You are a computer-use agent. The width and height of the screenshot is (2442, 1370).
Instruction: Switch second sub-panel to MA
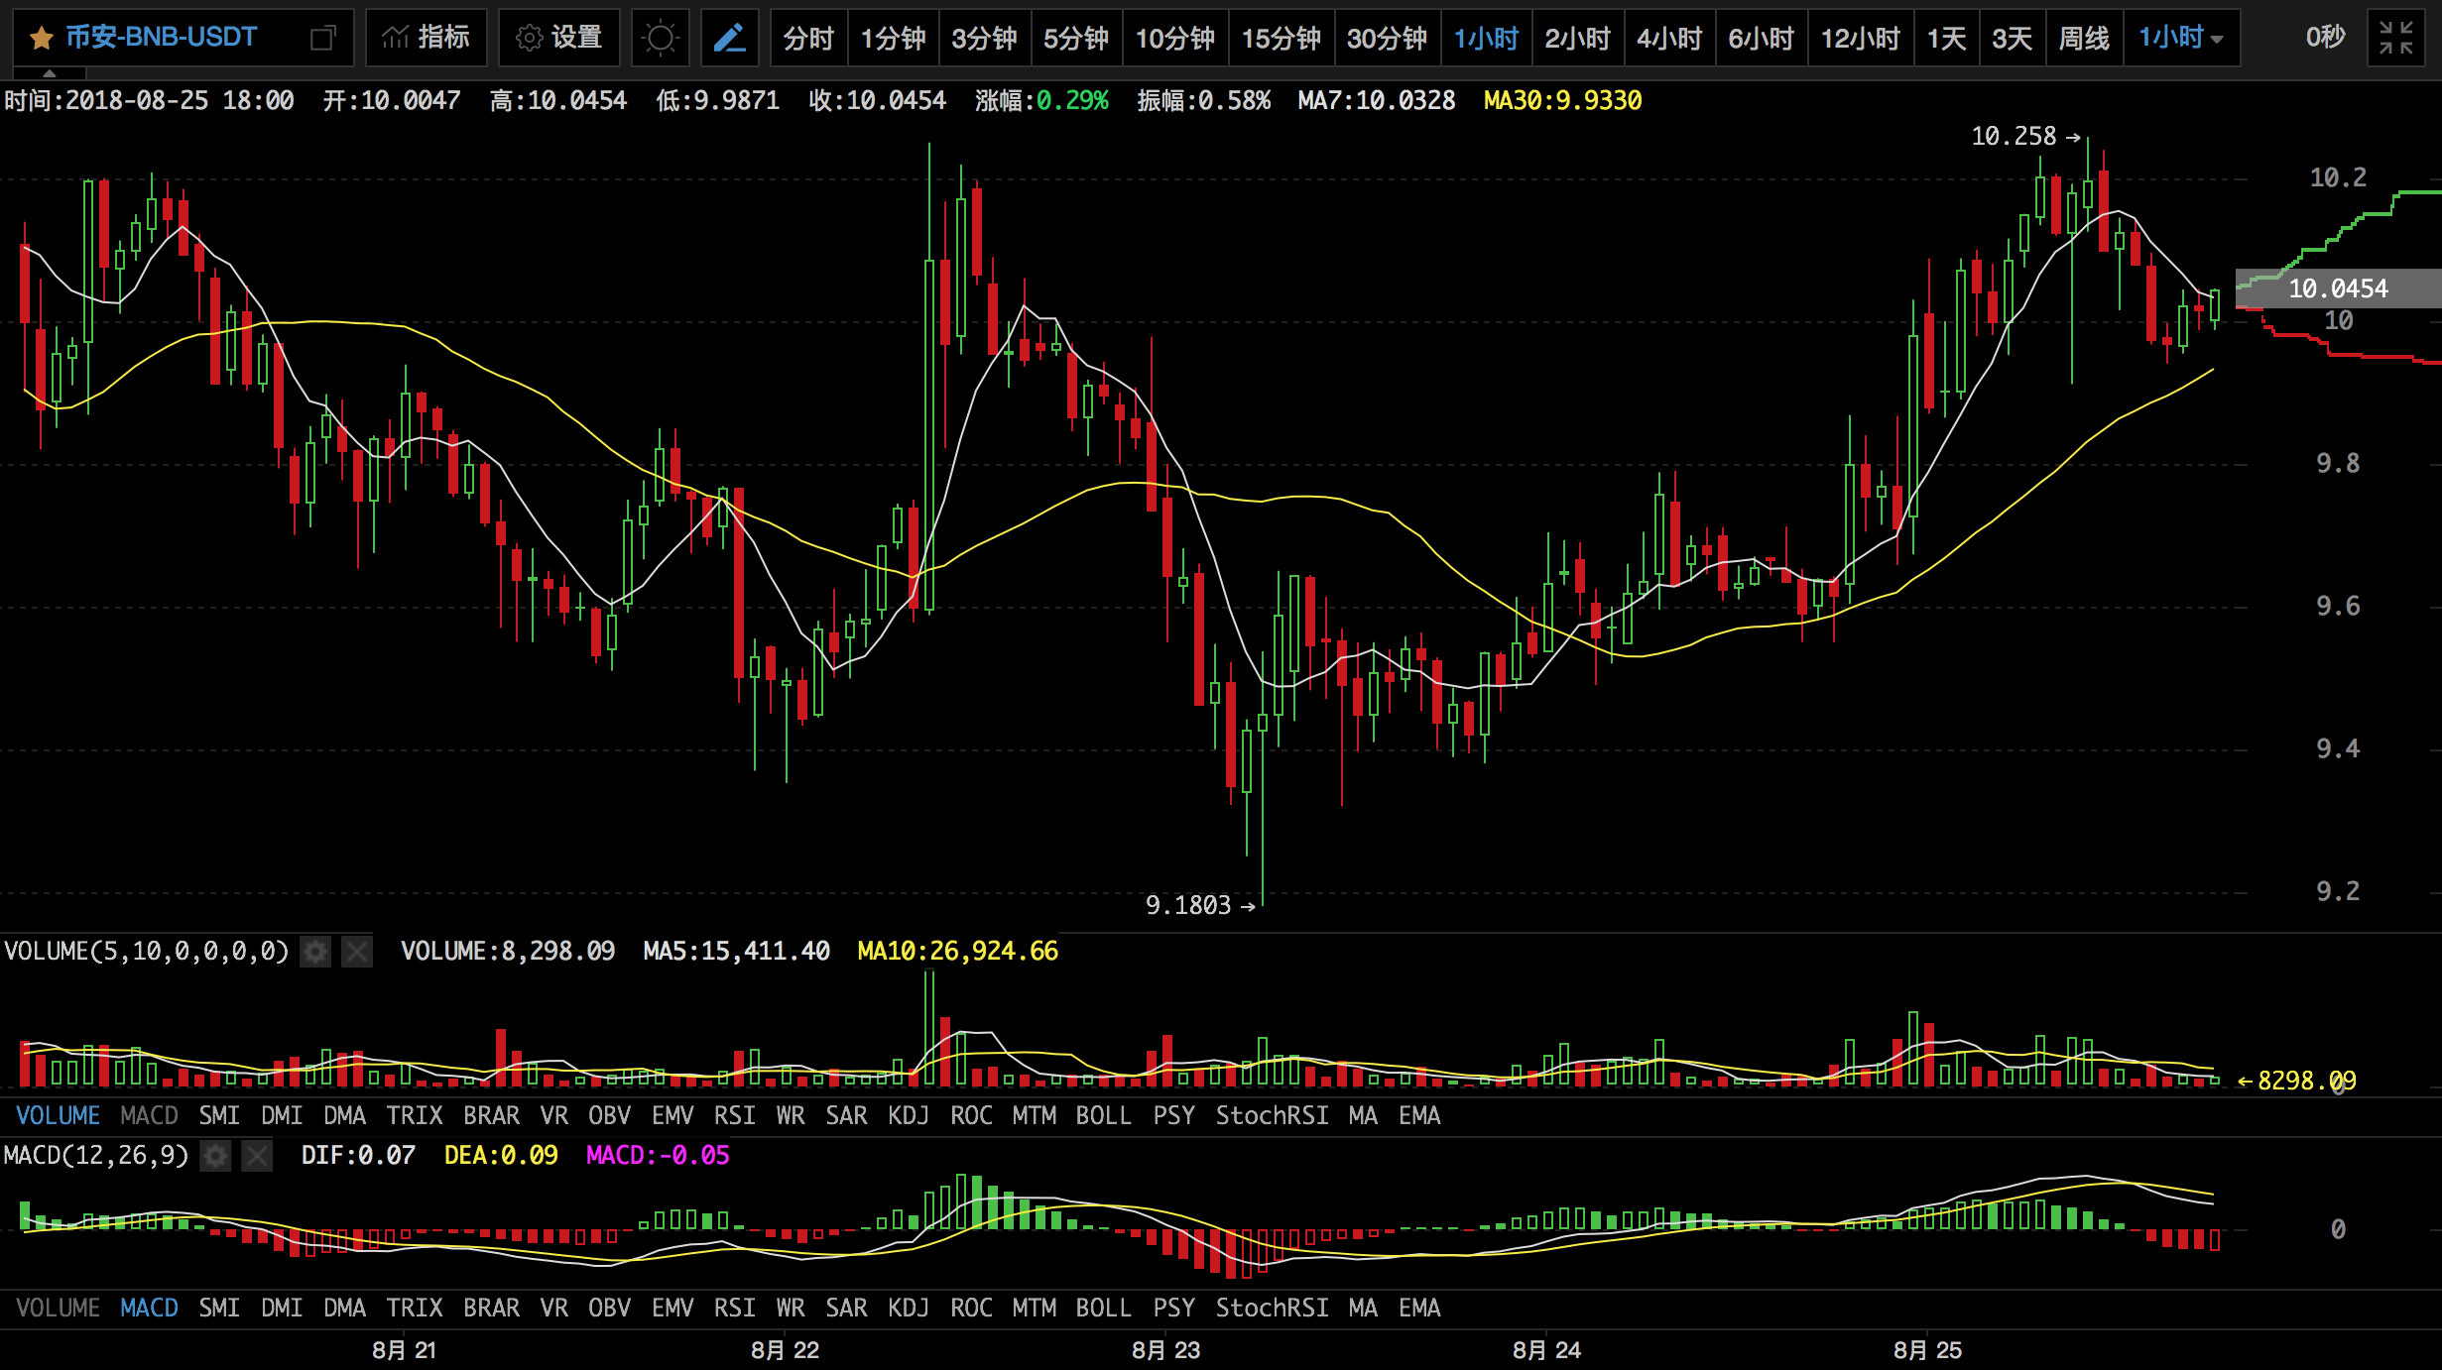click(x=1363, y=1309)
